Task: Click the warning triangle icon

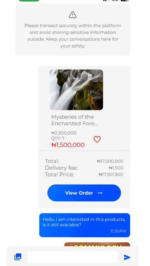Action: coord(73,15)
